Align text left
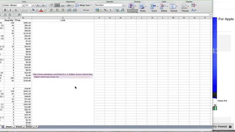Image resolution: width=235 pixels, height=132 pixels. (51, 10)
